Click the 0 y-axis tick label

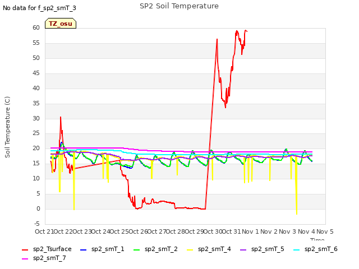pos(38,208)
